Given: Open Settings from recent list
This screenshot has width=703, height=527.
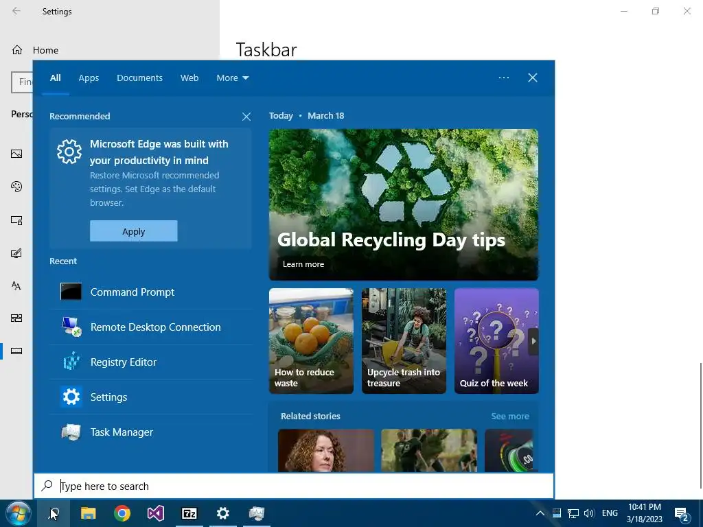Looking at the screenshot, I should [151, 397].
